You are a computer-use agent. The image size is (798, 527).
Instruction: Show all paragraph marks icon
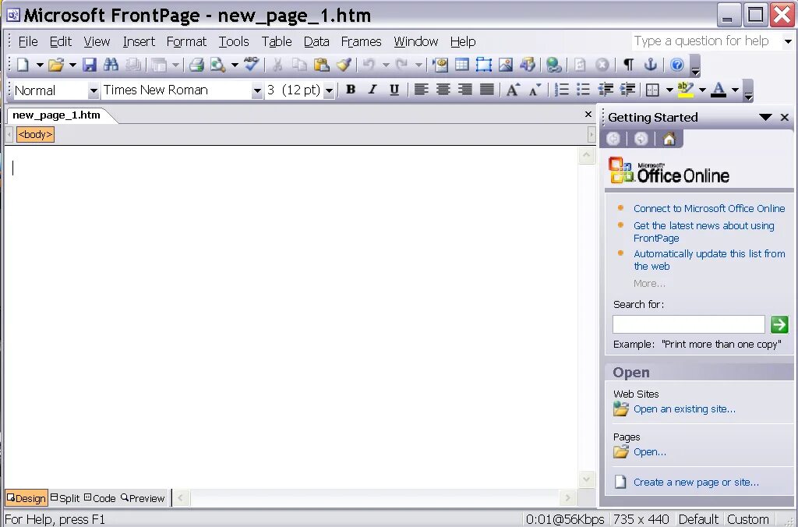pos(629,65)
